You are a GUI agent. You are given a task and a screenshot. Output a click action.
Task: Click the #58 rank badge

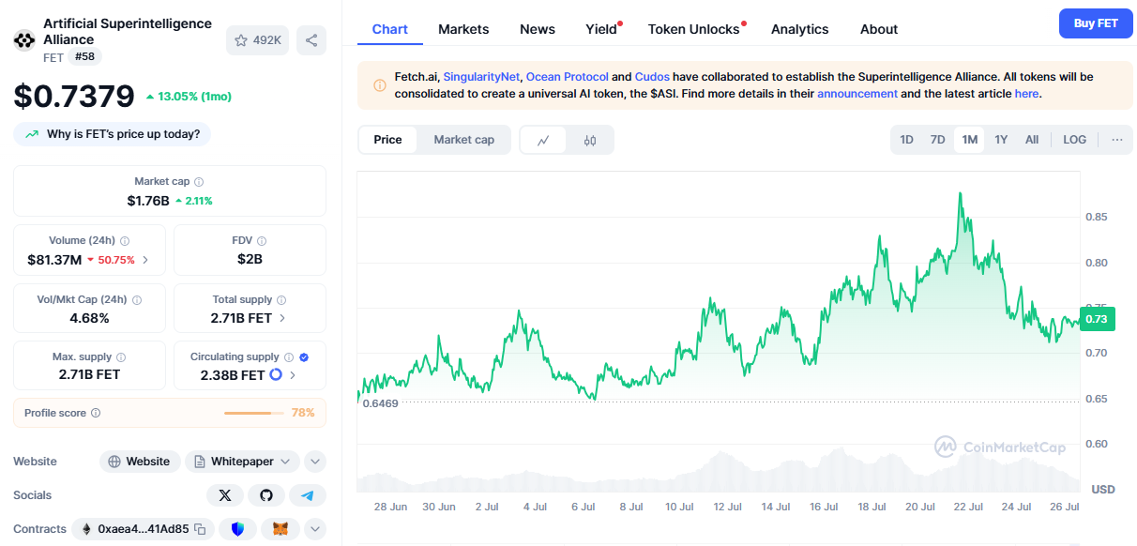click(x=84, y=57)
